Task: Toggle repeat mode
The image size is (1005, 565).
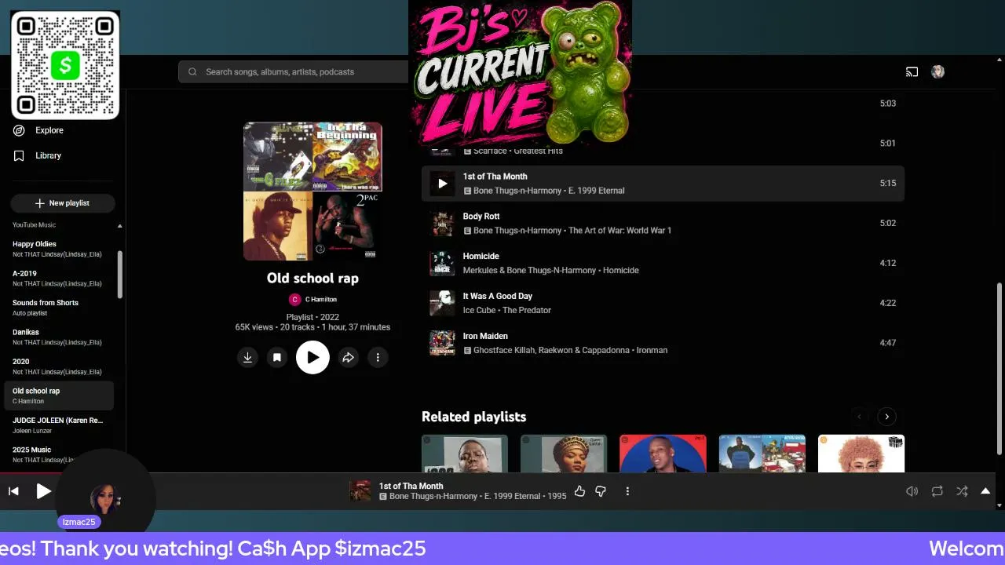Action: (937, 491)
